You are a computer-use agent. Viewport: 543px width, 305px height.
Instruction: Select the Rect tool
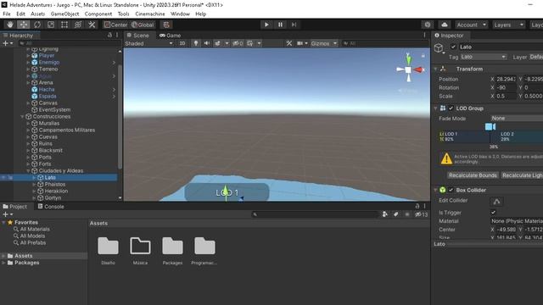coord(64,25)
